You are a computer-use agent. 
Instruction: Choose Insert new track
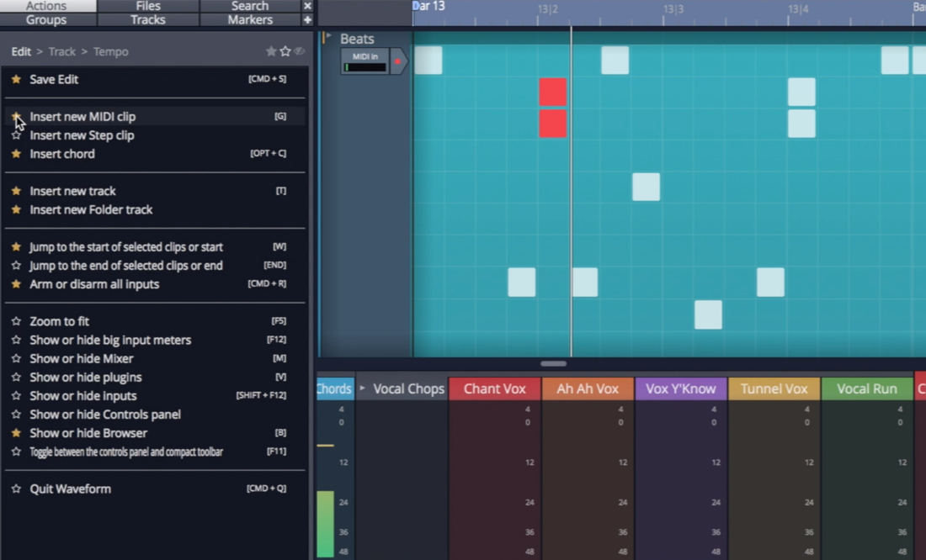[155, 191]
